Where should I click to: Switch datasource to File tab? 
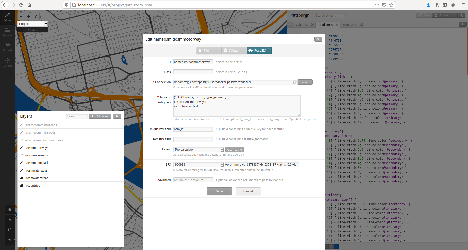coord(209,50)
